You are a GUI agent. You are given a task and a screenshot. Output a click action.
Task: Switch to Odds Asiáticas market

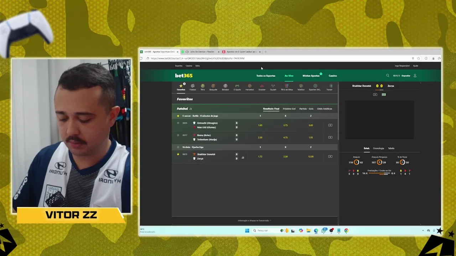pos(325,109)
